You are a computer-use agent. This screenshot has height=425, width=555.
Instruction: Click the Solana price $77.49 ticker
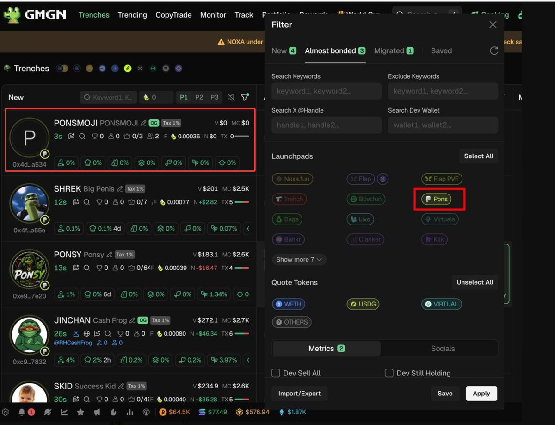[x=213, y=412]
